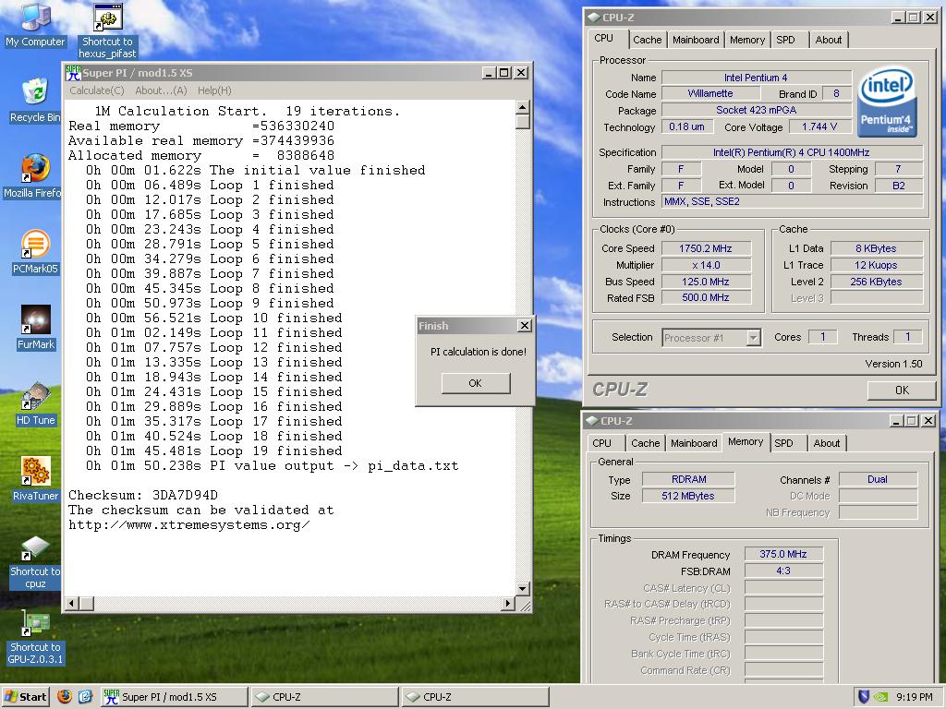Click the Firefox quick launch icon in taskbar
This screenshot has width=946, height=709.
65,696
